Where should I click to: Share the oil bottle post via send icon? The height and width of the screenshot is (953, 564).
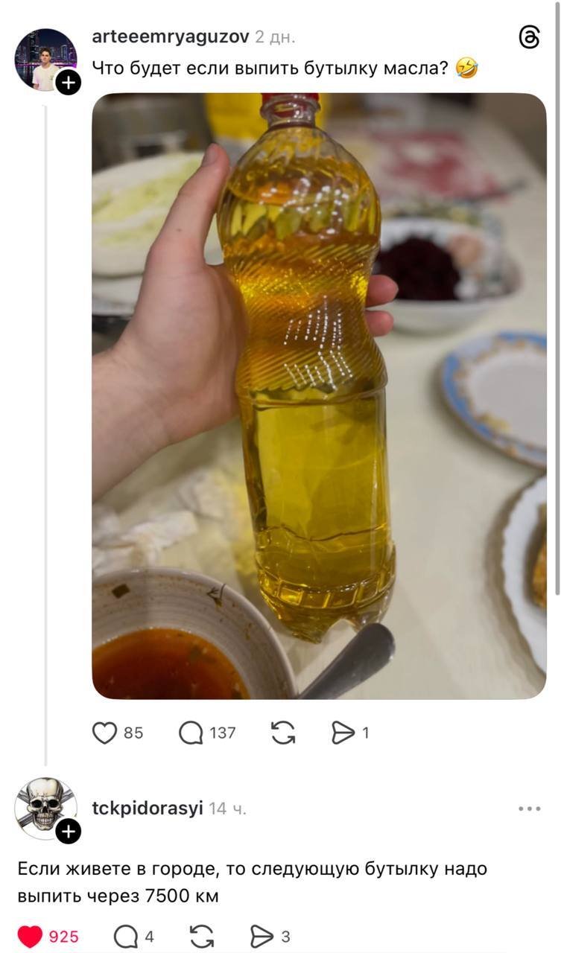click(x=343, y=733)
